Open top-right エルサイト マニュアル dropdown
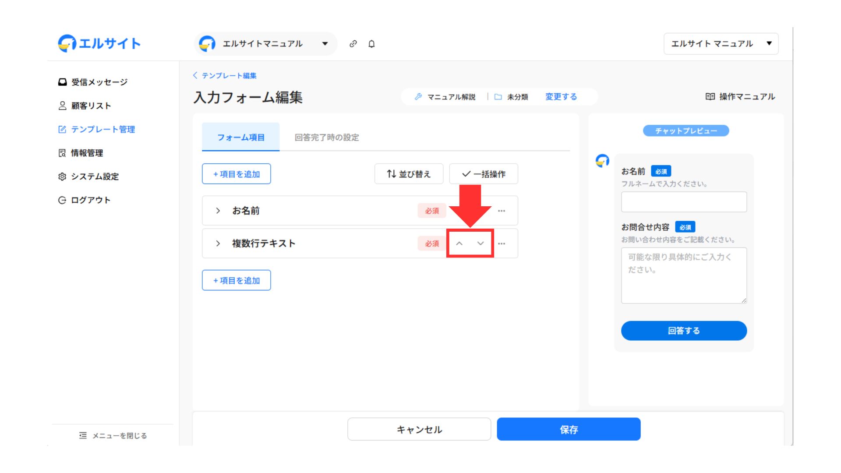 721,44
